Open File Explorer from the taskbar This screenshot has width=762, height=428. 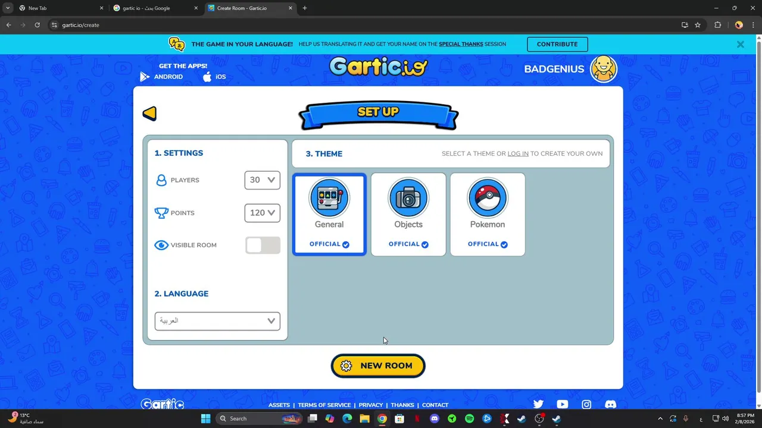(364, 418)
